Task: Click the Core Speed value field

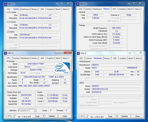Action: [26, 95]
